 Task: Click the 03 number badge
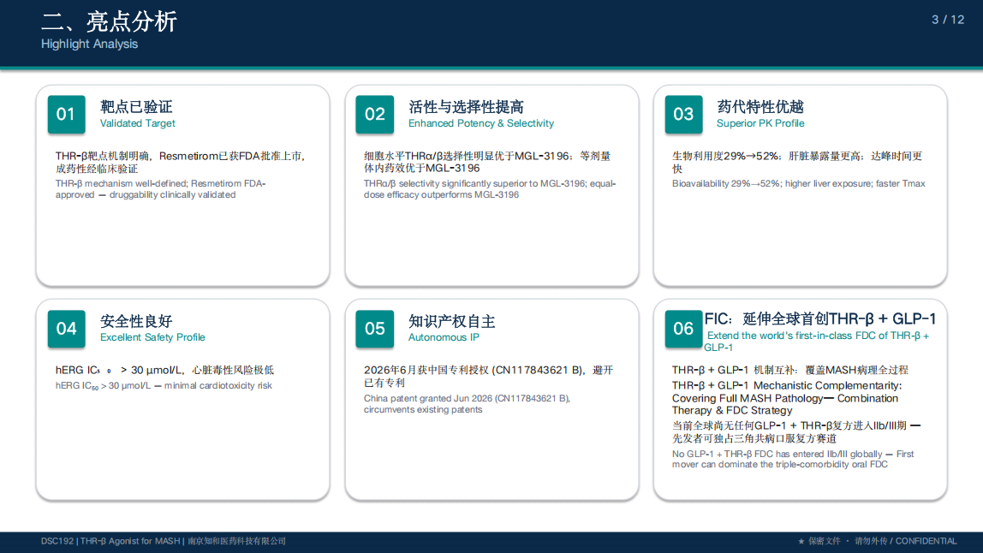(683, 114)
